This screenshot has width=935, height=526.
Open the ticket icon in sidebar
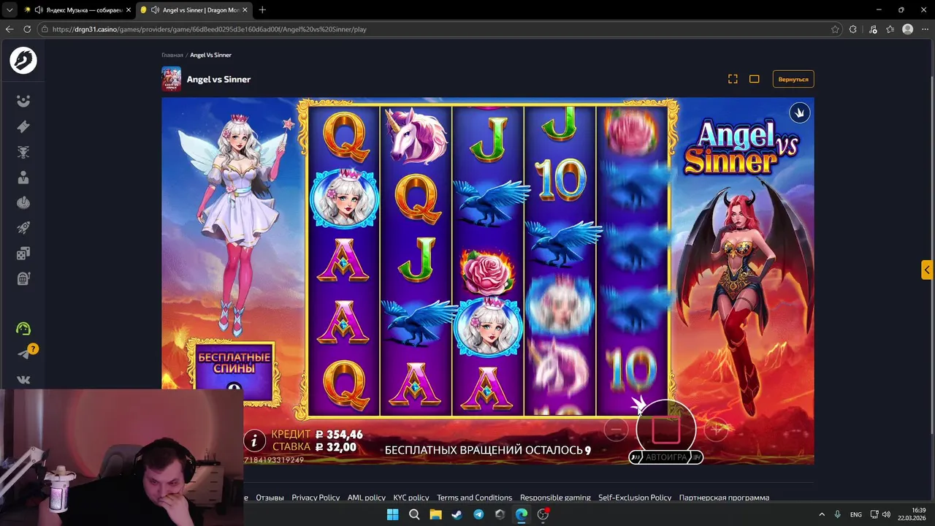(23, 126)
